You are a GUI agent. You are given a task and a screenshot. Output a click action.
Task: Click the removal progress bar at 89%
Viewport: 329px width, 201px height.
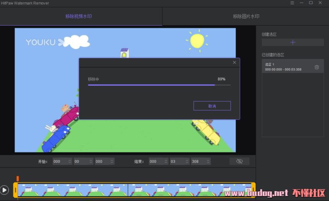[159, 85]
